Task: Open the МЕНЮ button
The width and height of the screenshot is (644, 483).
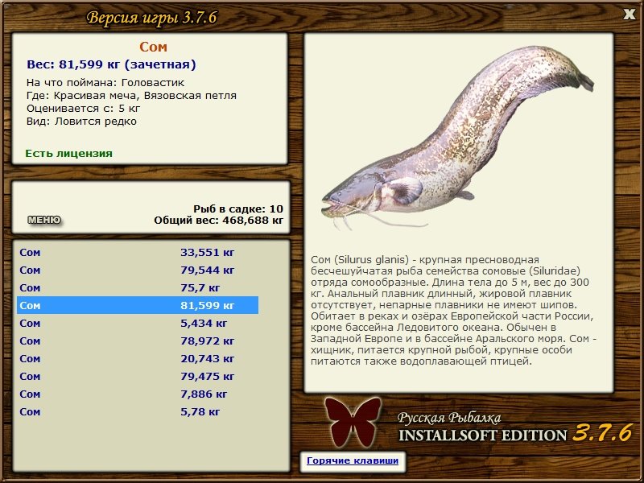Action: point(44,220)
